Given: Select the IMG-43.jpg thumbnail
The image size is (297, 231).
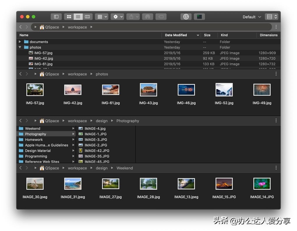Looking at the screenshot, I should (x=148, y=90).
